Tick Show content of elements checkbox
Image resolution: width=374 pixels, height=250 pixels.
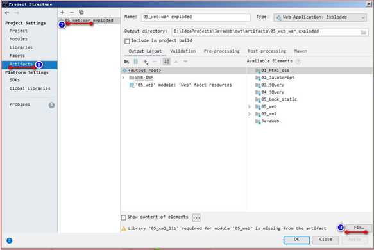coord(124,217)
